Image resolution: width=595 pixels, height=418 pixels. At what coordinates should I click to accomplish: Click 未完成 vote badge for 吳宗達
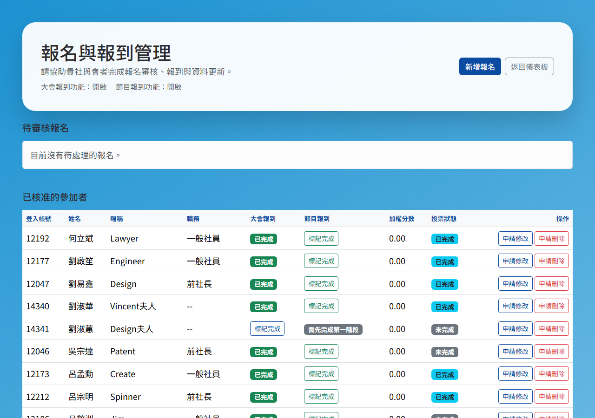[444, 352]
